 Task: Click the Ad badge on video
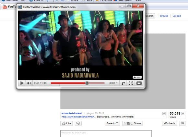[137, 77]
